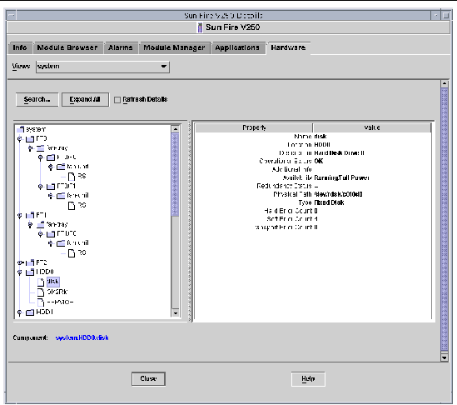The image size is (457, 405).
Task: Click the HDD0 folder icon
Action: [30, 272]
